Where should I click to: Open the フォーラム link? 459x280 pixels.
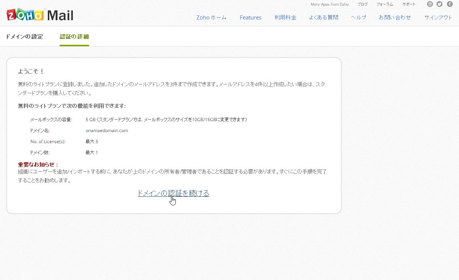coord(385,4)
